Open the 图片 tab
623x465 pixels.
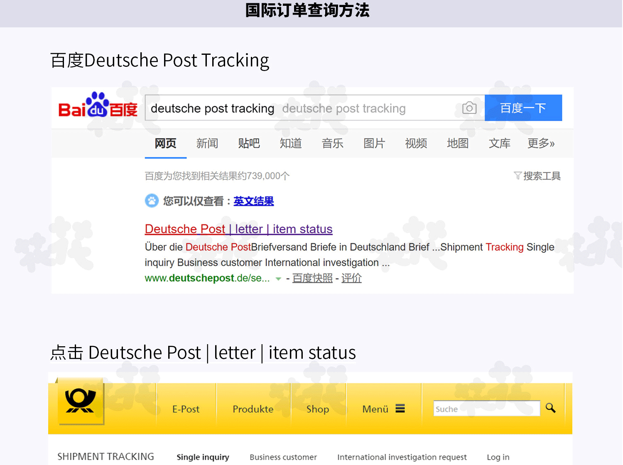374,143
